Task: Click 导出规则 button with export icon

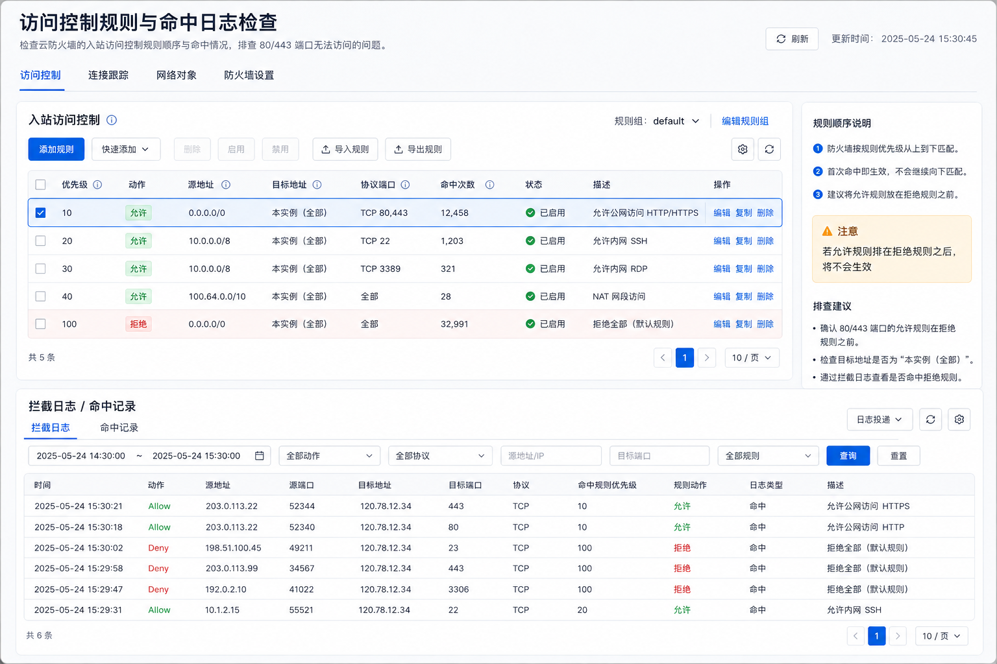Action: pyautogui.click(x=418, y=149)
